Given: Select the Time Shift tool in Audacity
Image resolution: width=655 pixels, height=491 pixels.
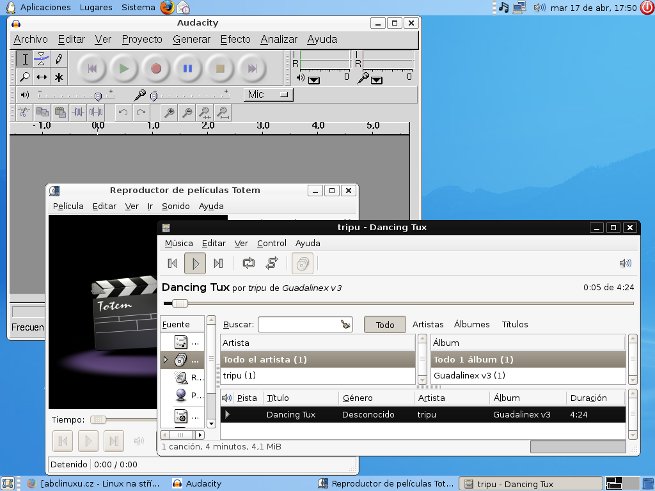Looking at the screenshot, I should [x=42, y=77].
